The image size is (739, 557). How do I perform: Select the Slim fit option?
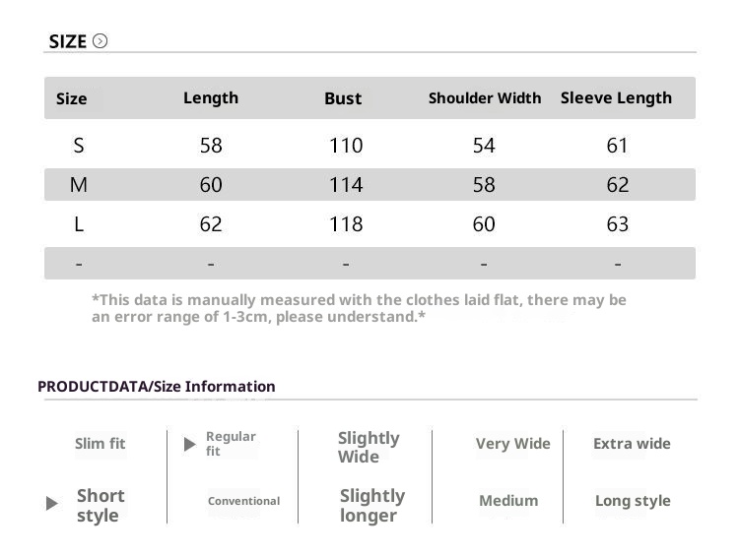[x=101, y=444]
